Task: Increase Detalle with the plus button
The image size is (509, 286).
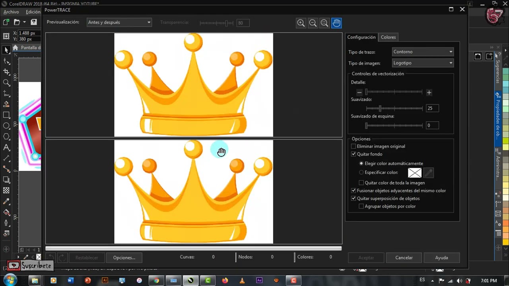Action: (x=429, y=93)
